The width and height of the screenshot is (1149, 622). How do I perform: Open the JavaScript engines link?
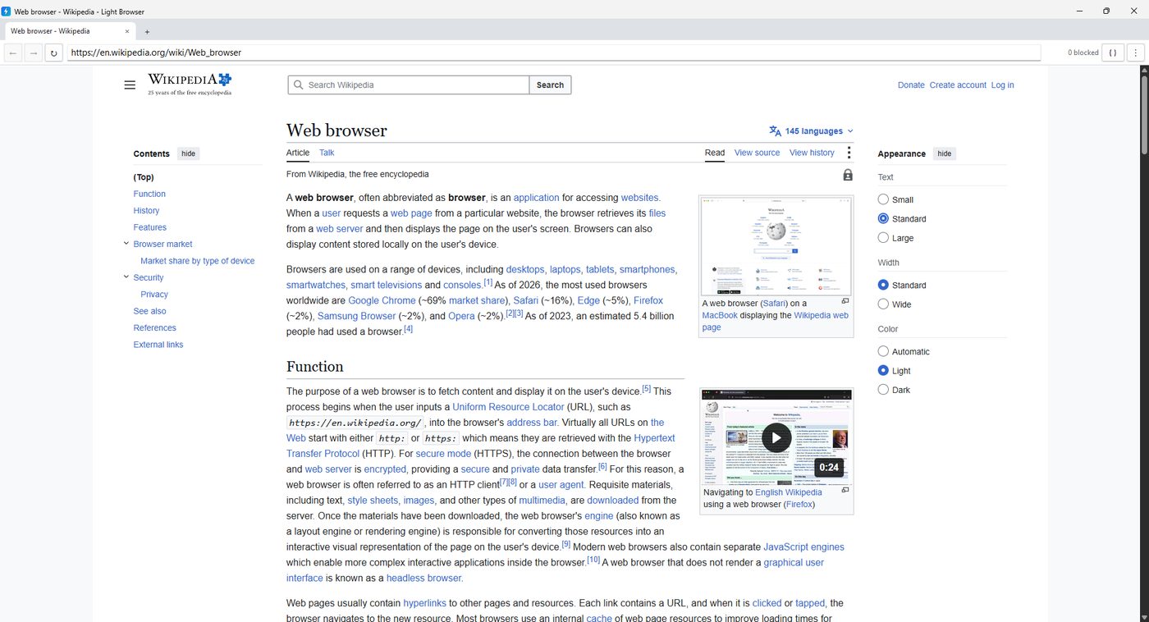803,547
